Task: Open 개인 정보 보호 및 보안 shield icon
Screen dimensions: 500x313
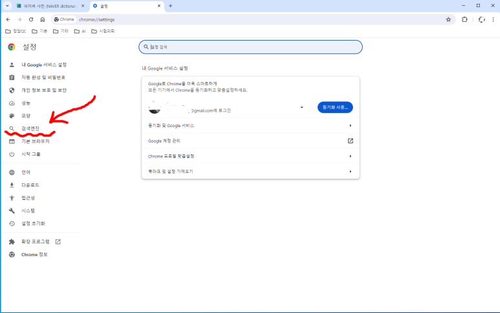Action: coord(12,90)
